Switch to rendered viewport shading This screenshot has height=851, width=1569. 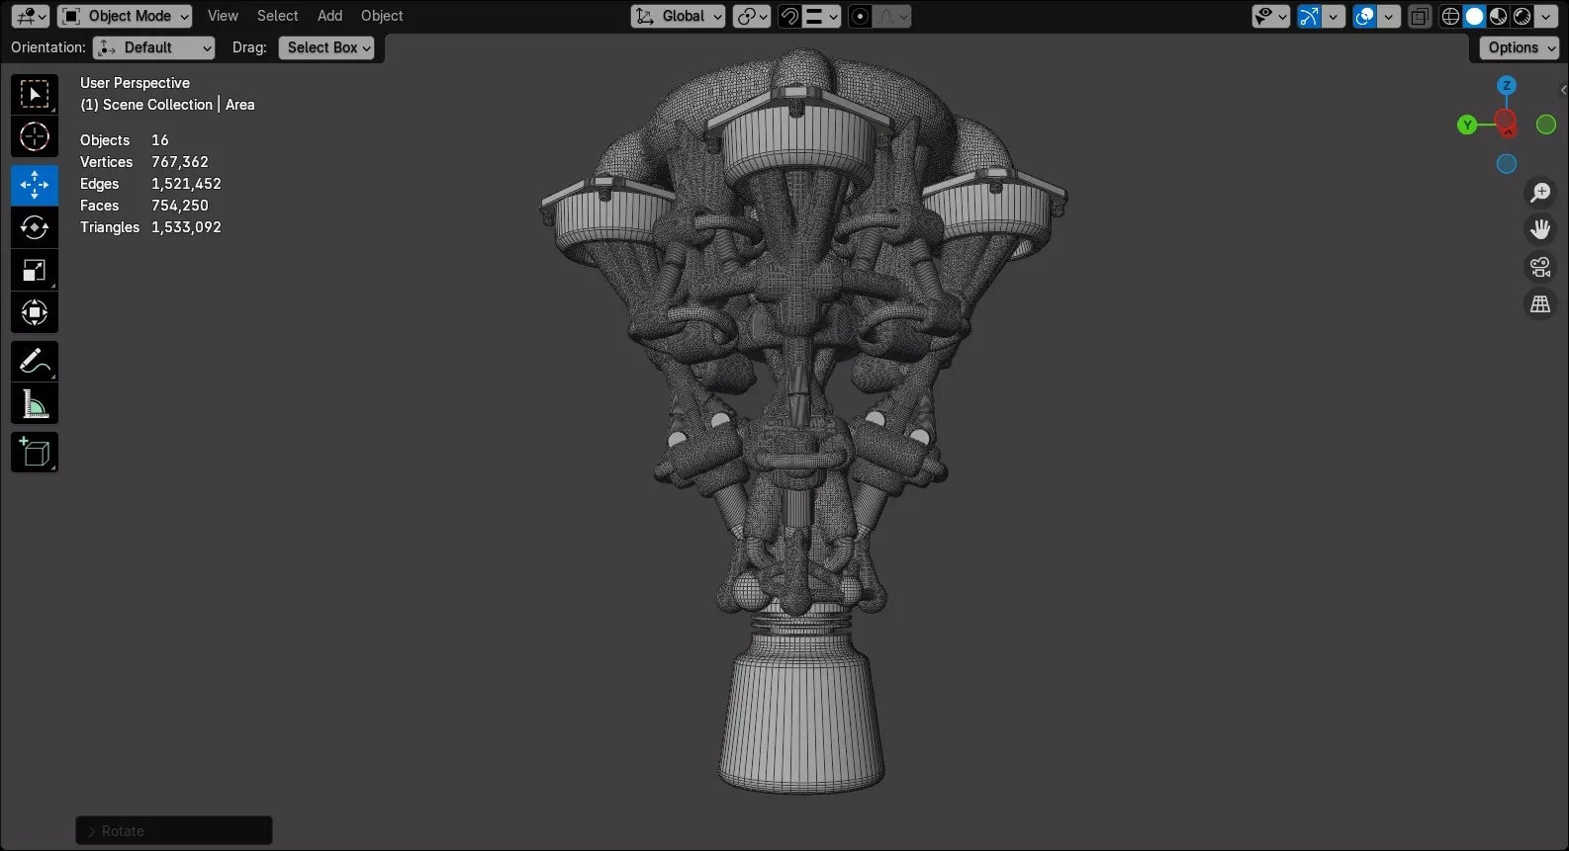[1522, 16]
